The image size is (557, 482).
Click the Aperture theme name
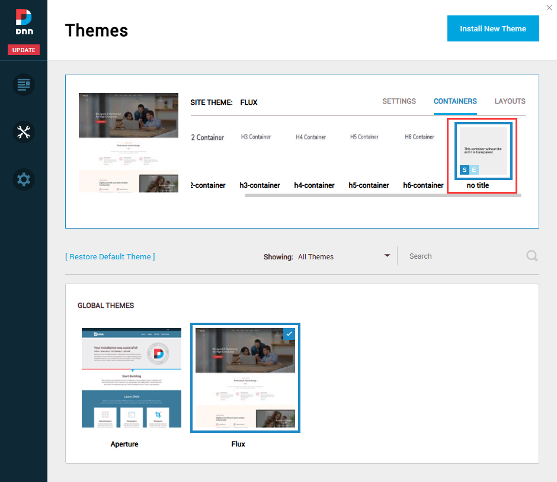tap(124, 444)
